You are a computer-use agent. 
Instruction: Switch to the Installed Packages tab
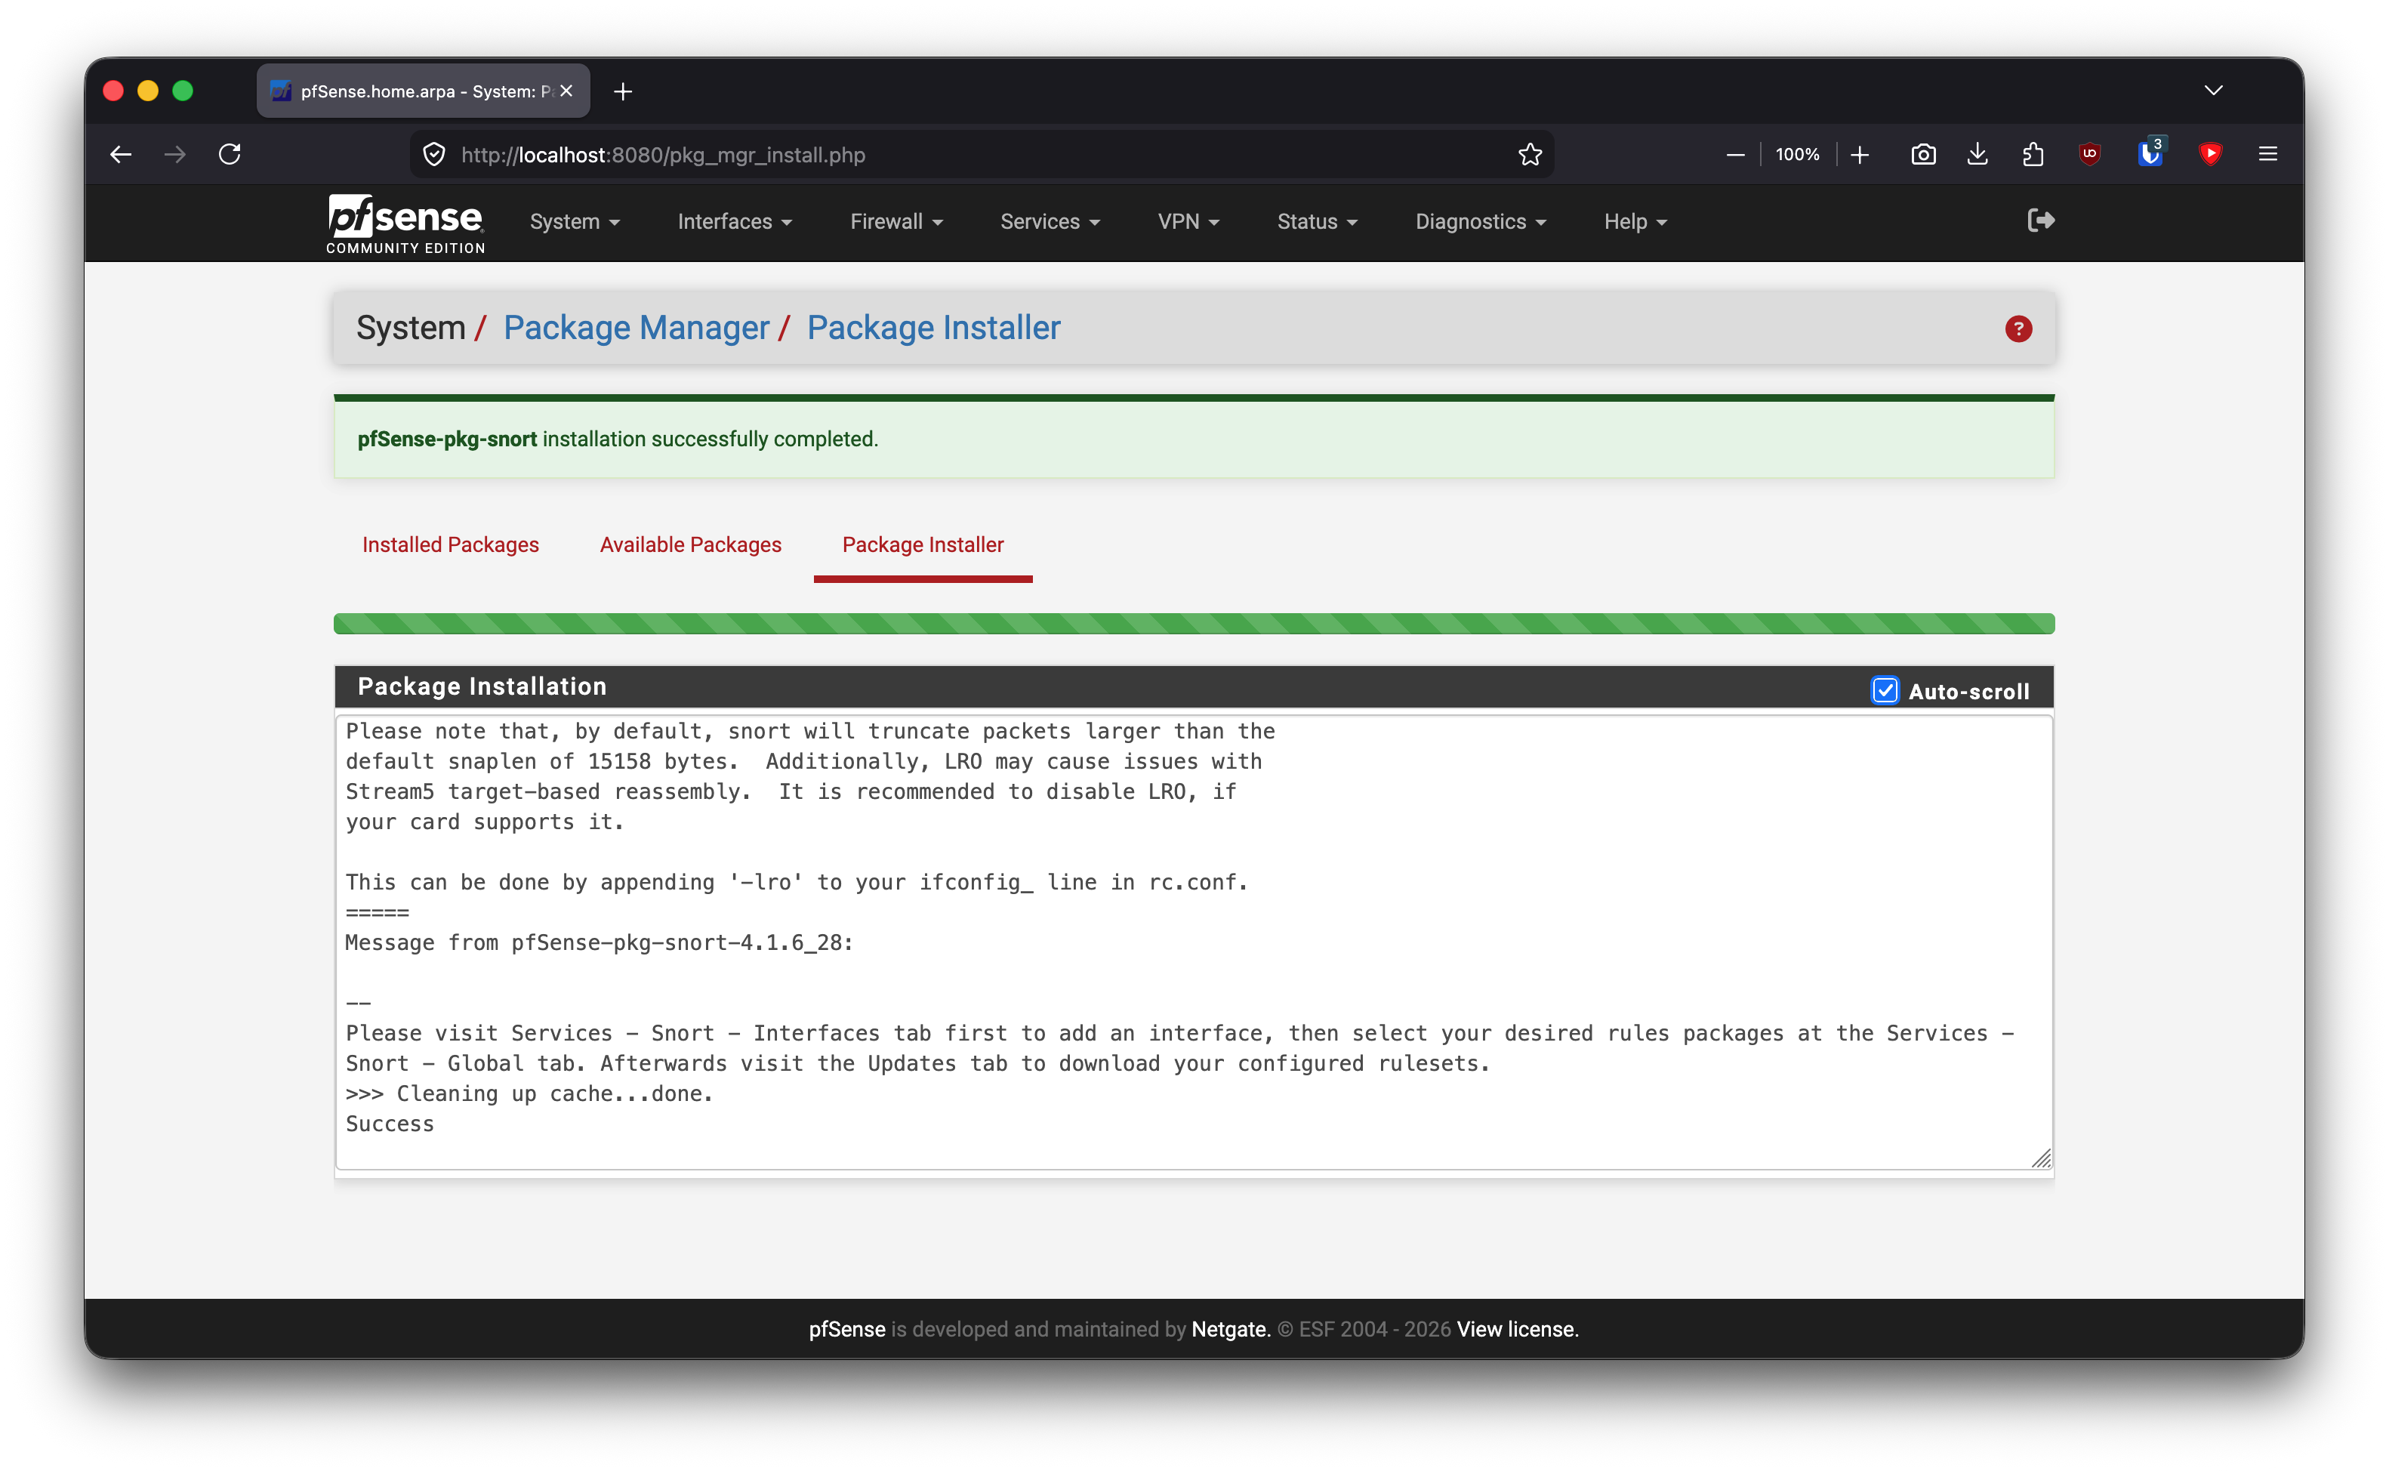(x=450, y=544)
